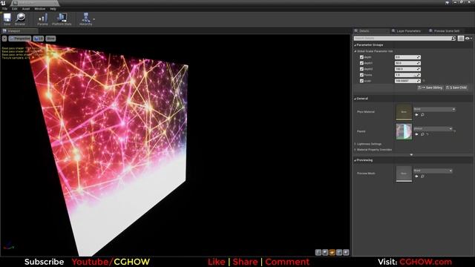The height and width of the screenshot is (267, 475).
Task: Open the viewport Show menu
Action: coord(50,39)
